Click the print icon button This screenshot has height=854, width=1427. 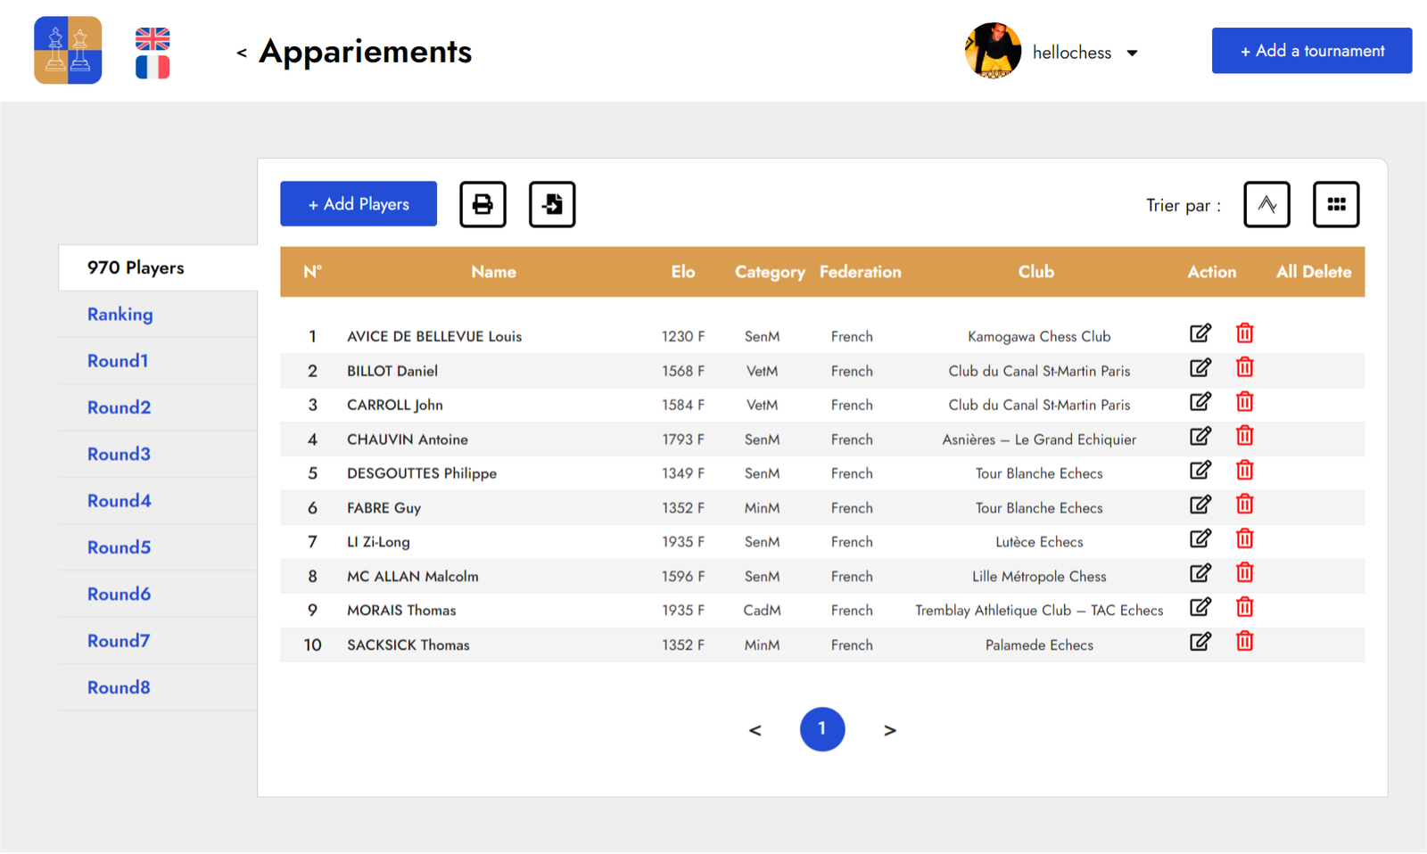(483, 204)
